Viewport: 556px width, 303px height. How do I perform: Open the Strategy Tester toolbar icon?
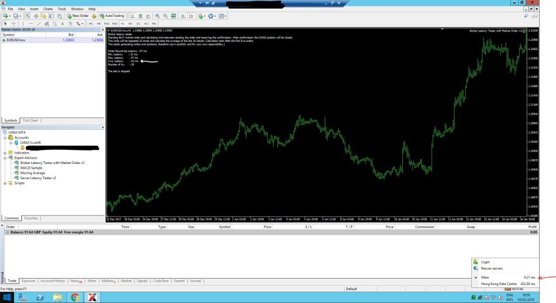[60, 16]
